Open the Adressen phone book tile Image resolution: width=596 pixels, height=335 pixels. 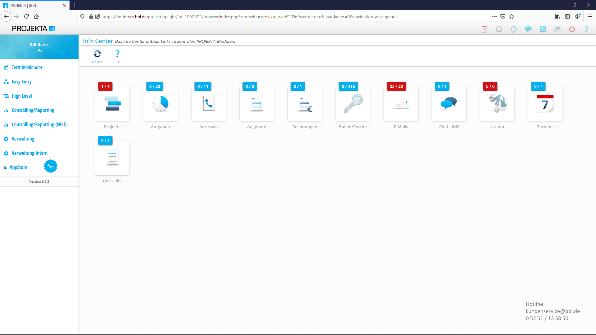[x=209, y=104]
